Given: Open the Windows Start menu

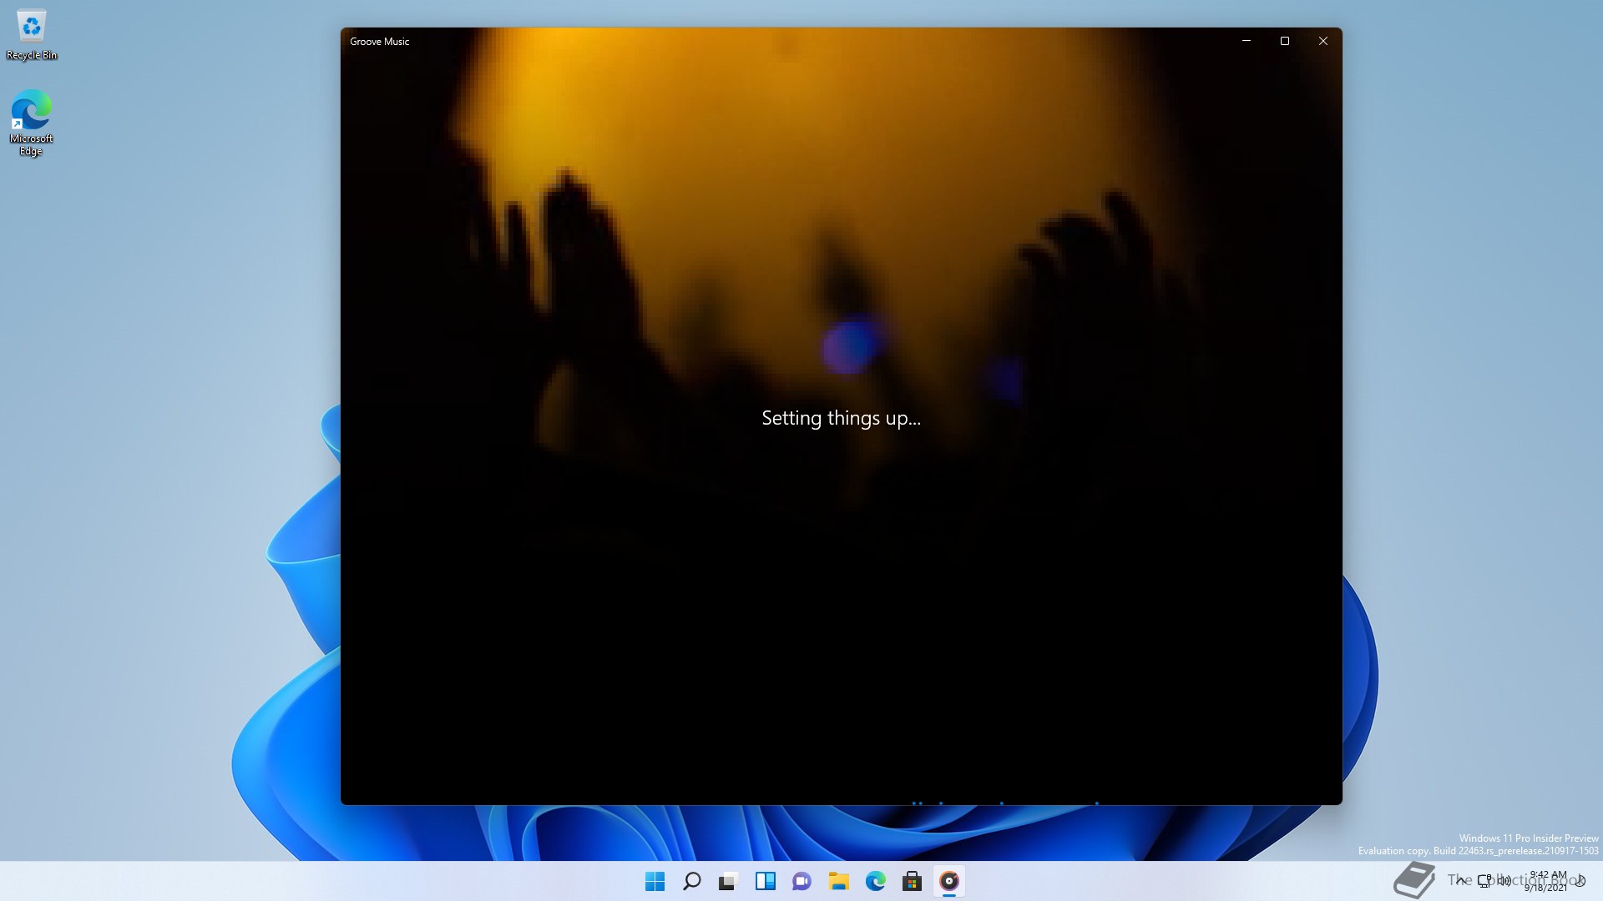Looking at the screenshot, I should [x=655, y=881].
